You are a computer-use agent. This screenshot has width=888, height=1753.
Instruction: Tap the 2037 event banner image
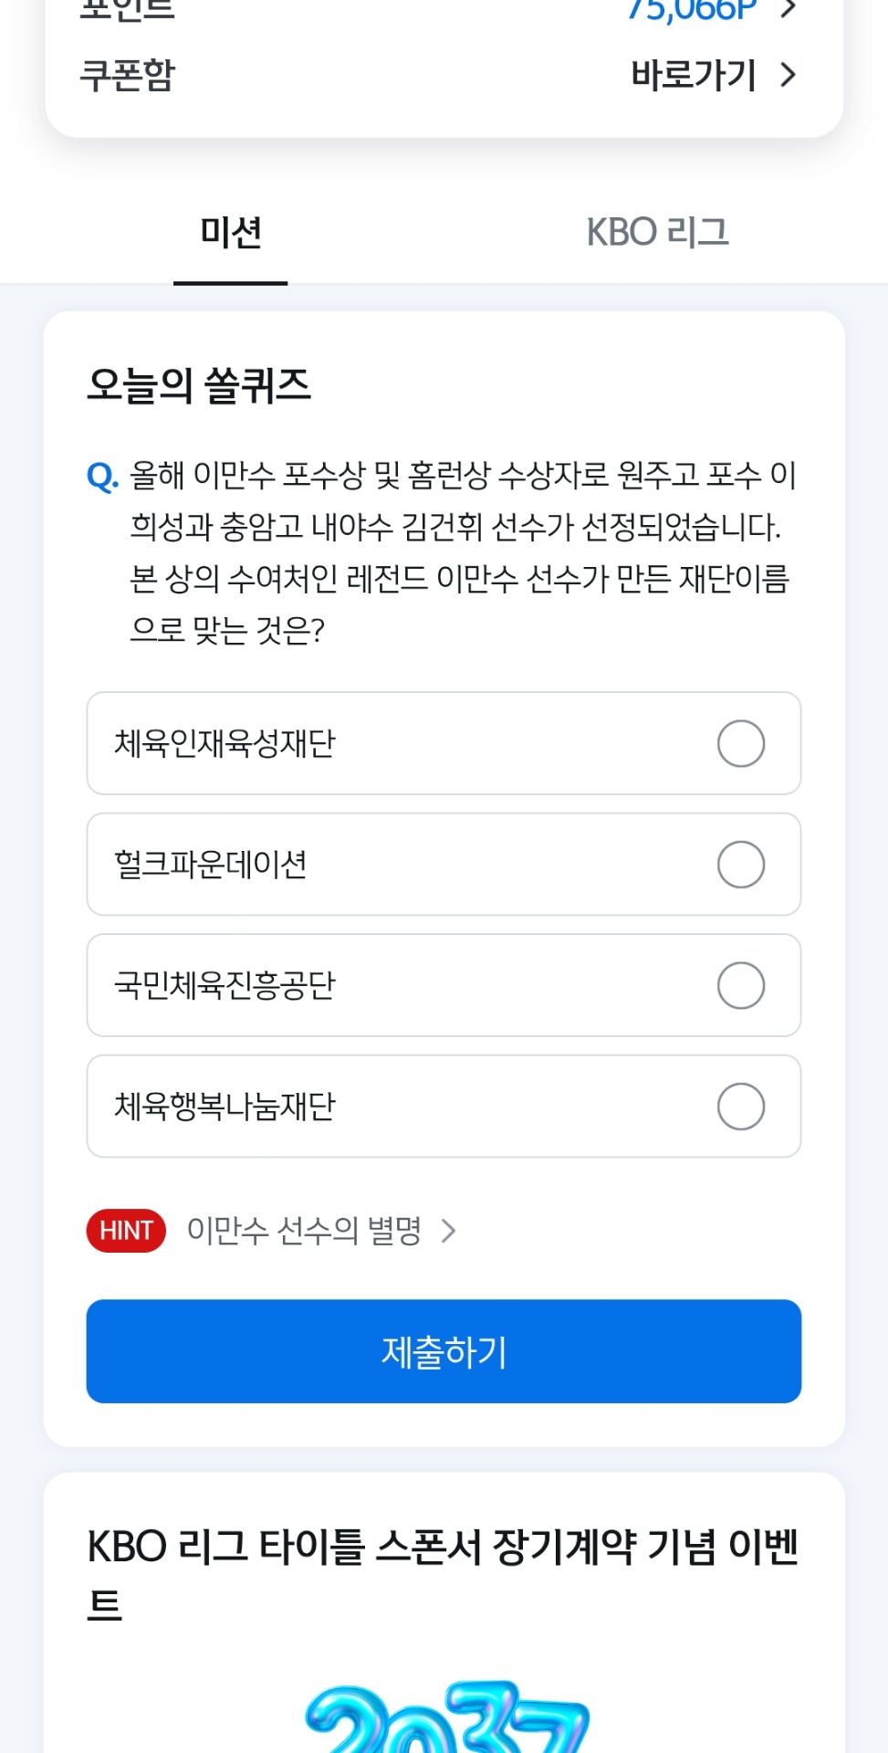tap(446, 1717)
